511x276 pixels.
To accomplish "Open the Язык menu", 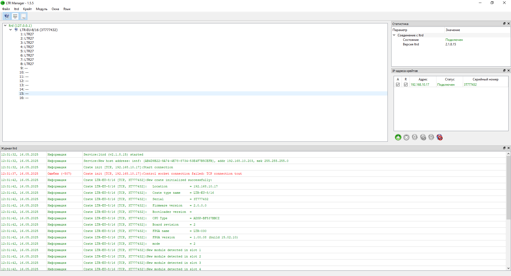I will pos(67,9).
